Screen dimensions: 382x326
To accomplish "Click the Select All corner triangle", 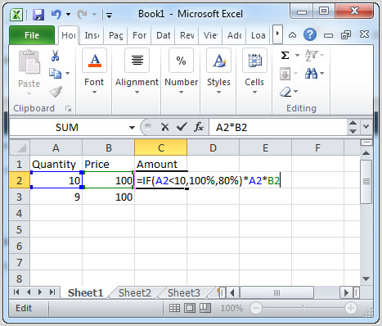I will (20, 147).
